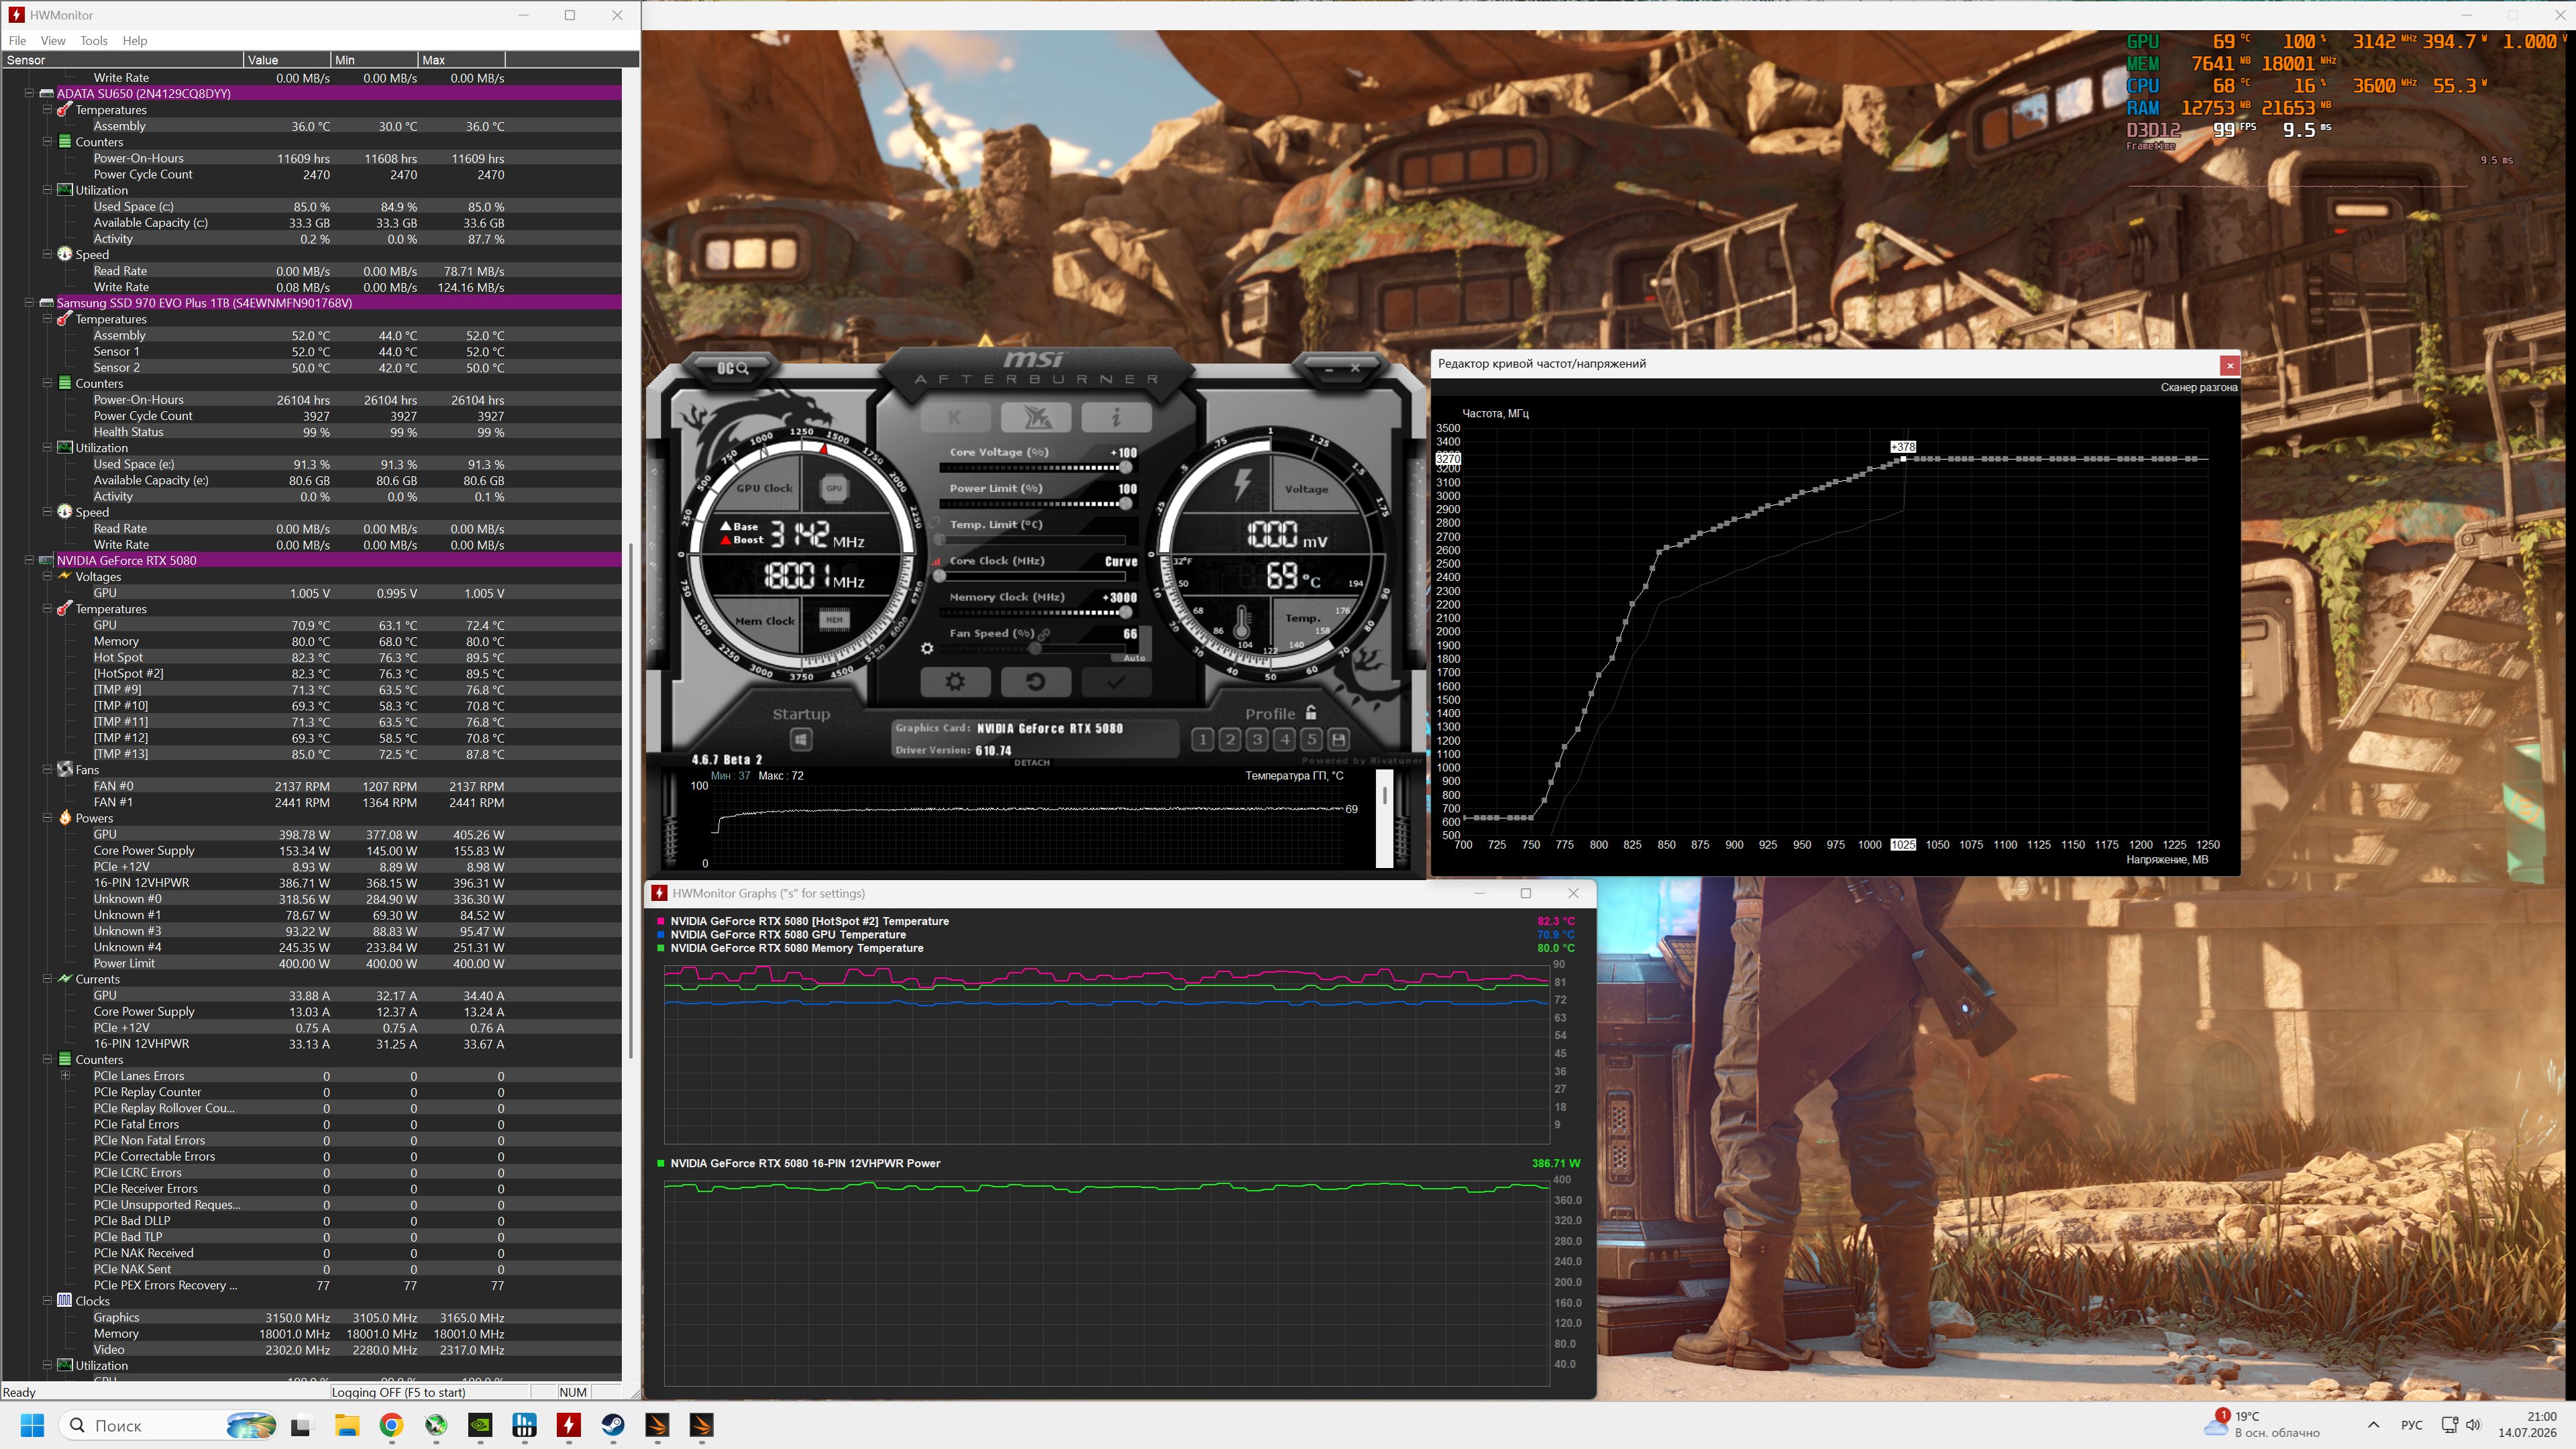The width and height of the screenshot is (2576, 1449).
Task: Close the voltage/frequency curve editor window
Action: point(2229,365)
